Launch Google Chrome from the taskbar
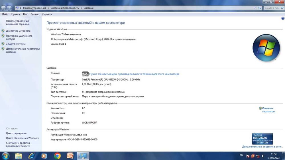Screen dimensions: 285x160 tap(57, 156)
